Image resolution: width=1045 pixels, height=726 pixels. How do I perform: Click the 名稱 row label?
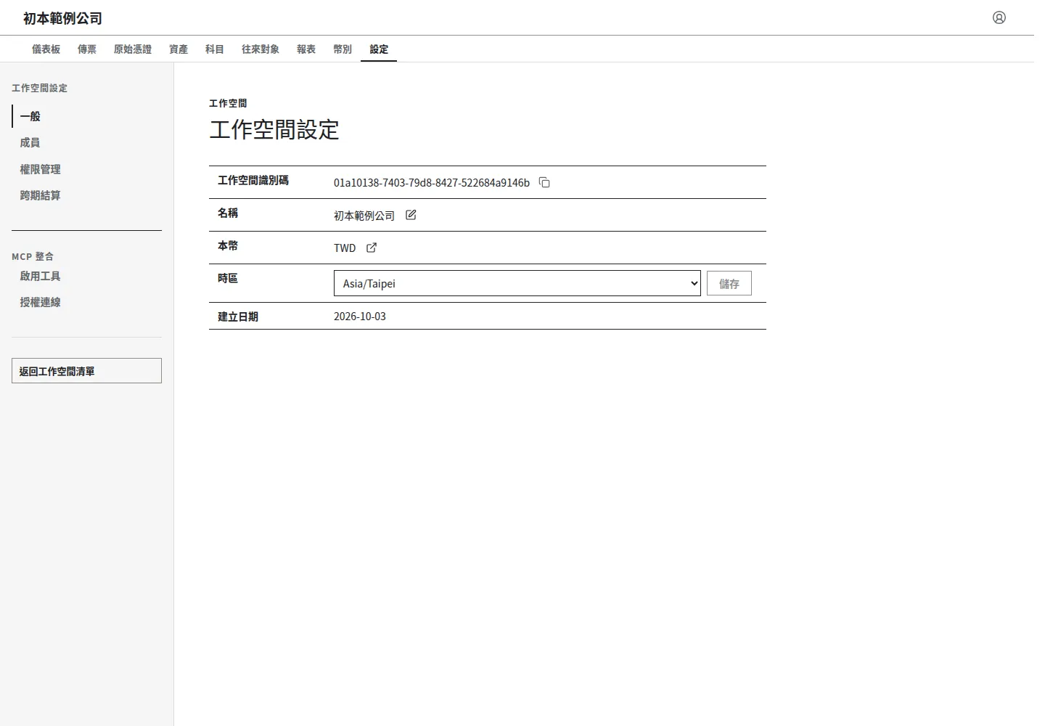click(x=228, y=213)
